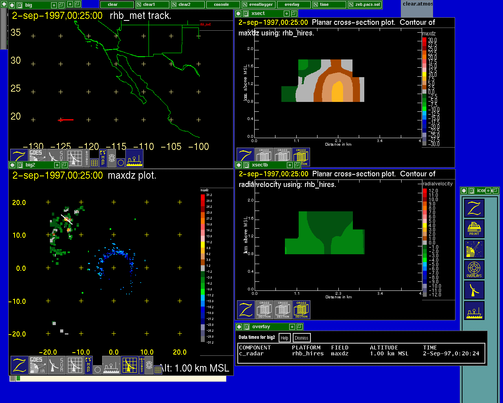Screen dimensions: 503x403
Task: Click the yellow radar grid icon in big2
Action: pos(130,365)
